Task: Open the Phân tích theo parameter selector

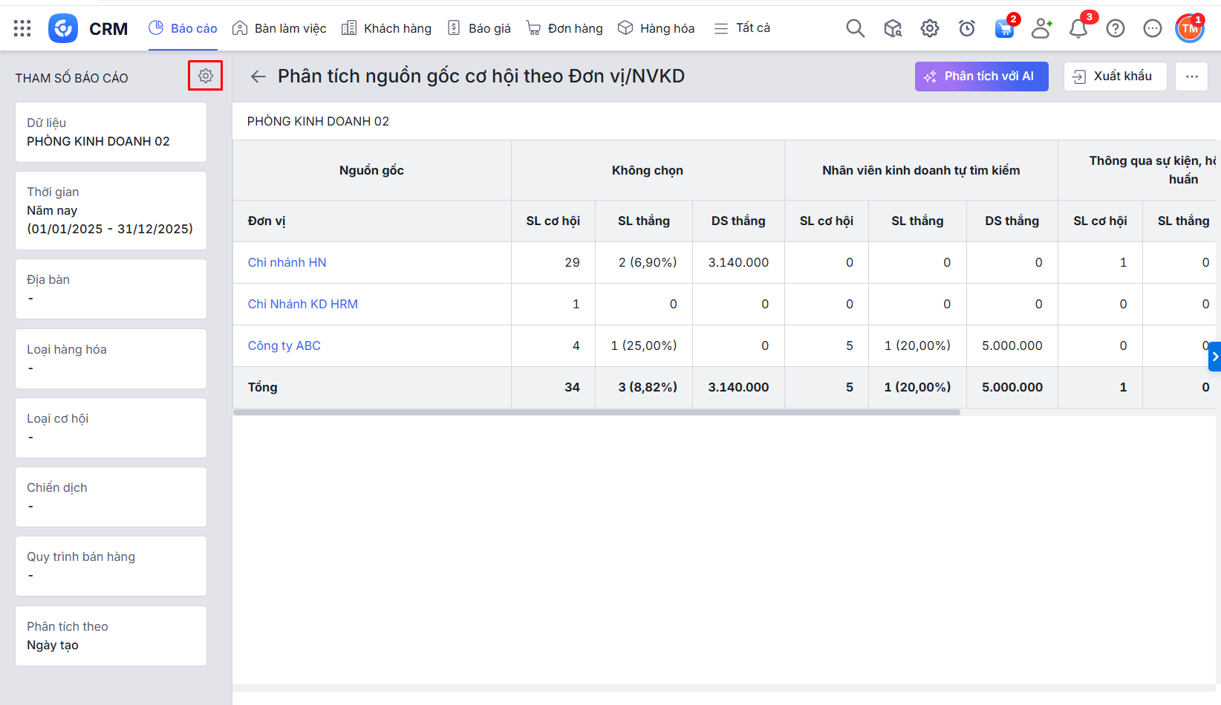Action: (111, 636)
